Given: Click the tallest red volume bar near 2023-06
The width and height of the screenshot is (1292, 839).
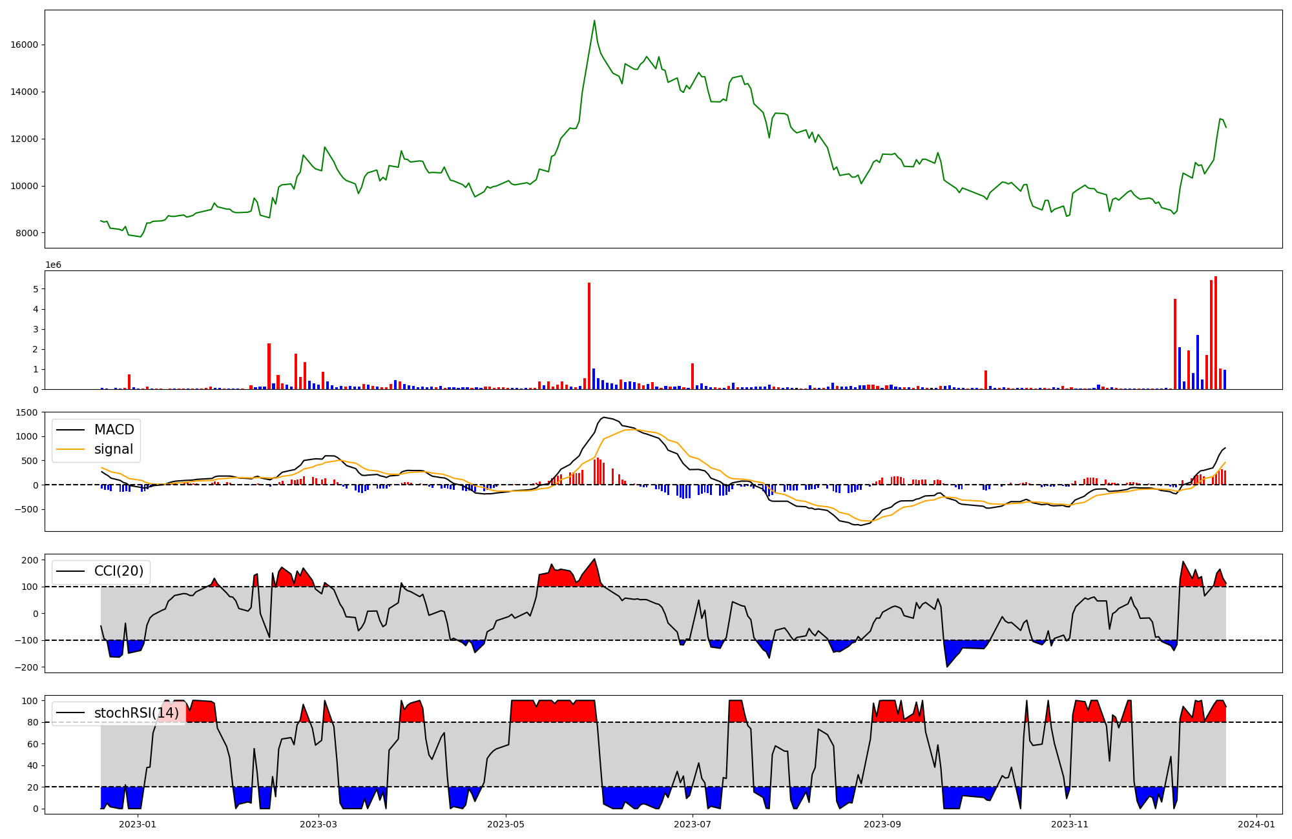Looking at the screenshot, I should click(589, 336).
